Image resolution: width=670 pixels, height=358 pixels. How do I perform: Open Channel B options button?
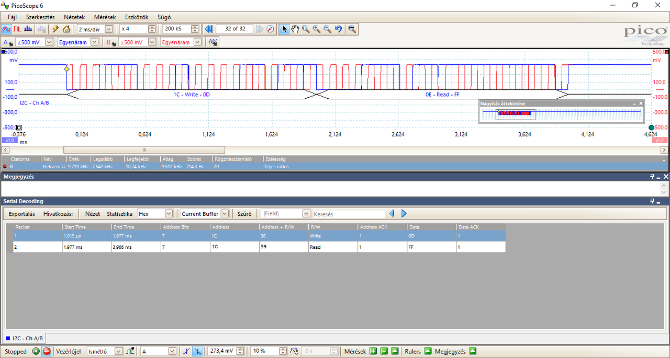point(111,42)
